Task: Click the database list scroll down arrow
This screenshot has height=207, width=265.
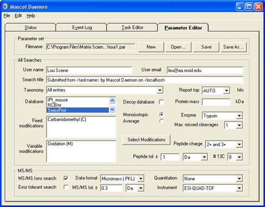Action: (112, 110)
